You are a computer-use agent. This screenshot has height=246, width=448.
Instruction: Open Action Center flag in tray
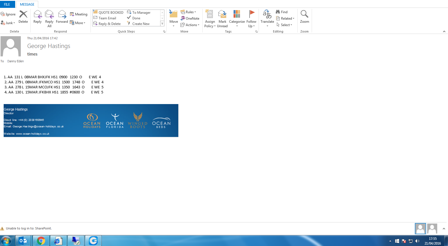[404, 241]
